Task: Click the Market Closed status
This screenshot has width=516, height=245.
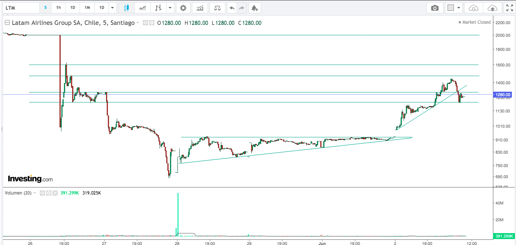Action: tap(475, 22)
